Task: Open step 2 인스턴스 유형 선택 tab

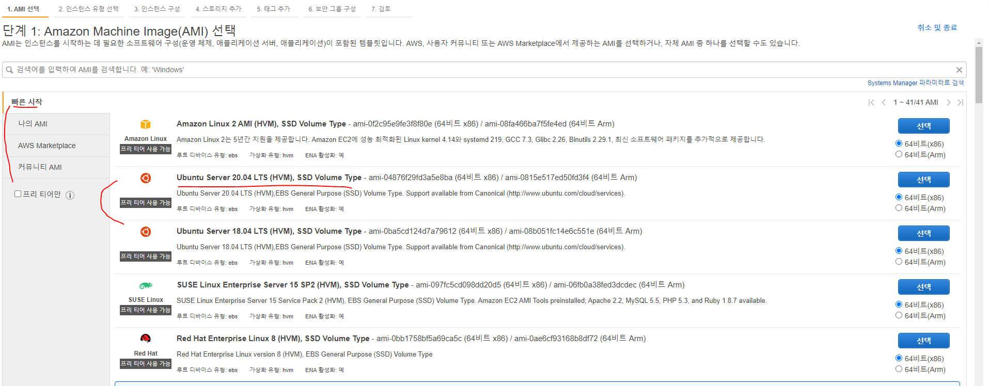Action: click(88, 9)
